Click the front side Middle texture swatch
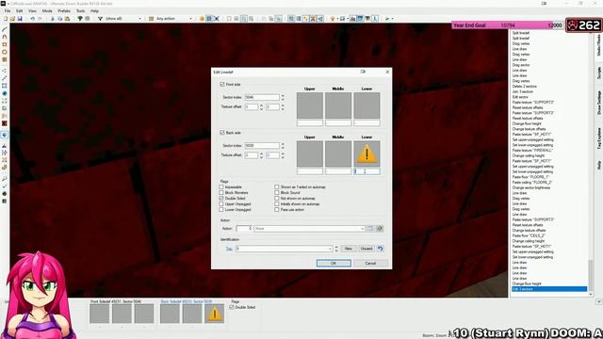 coord(338,105)
